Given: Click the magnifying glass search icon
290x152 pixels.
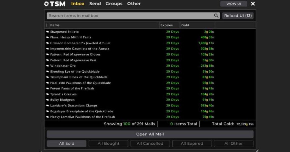Looking at the screenshot, I should (x=216, y=16).
